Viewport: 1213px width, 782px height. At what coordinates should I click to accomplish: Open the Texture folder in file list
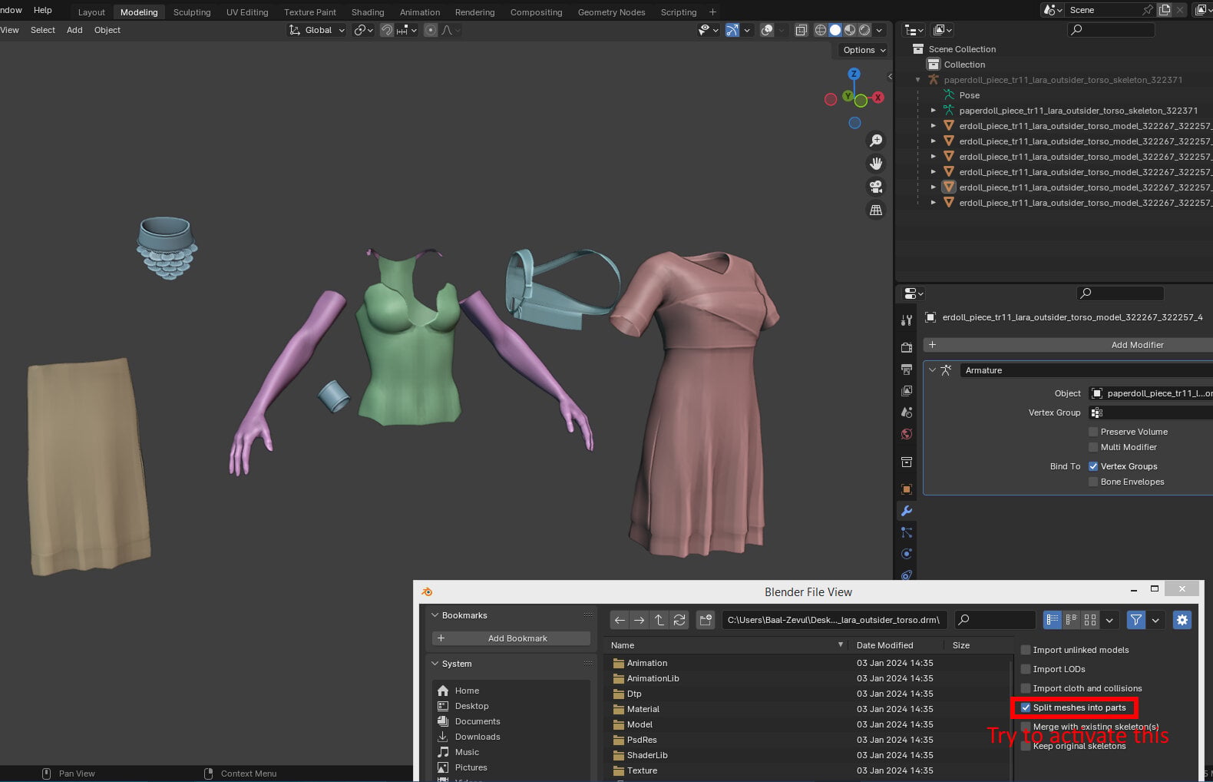coord(642,770)
